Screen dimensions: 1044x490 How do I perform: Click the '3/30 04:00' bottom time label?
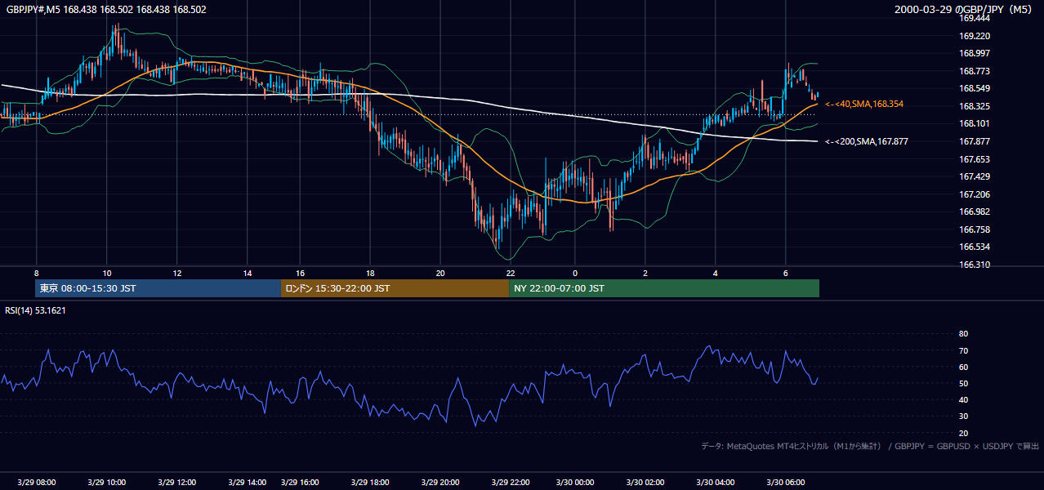(716, 482)
